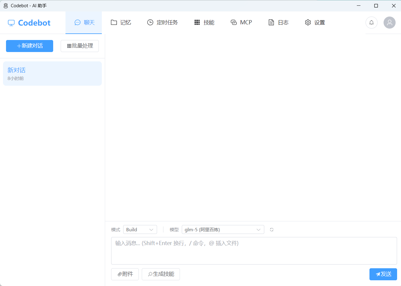The height and width of the screenshot is (286, 401).
Task: Open the 记忆 (Memory) panel
Action: pos(121,22)
